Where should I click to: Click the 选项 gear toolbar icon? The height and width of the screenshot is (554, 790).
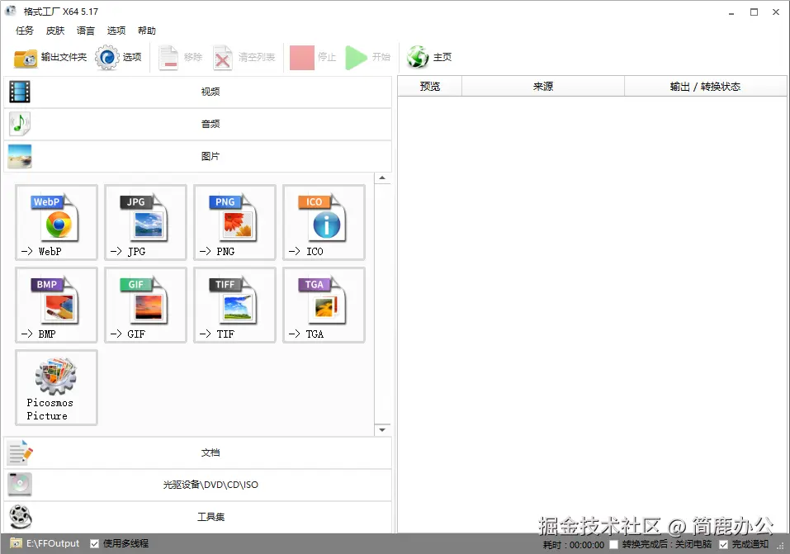tap(106, 58)
